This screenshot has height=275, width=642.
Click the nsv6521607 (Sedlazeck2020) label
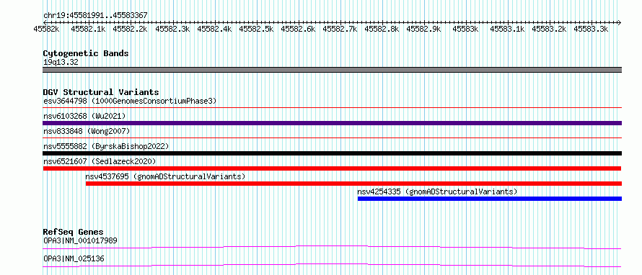click(100, 161)
